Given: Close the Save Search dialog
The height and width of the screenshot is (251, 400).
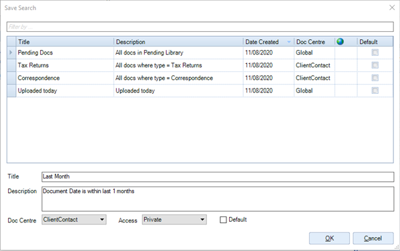Looking at the screenshot, I should coord(392,7).
